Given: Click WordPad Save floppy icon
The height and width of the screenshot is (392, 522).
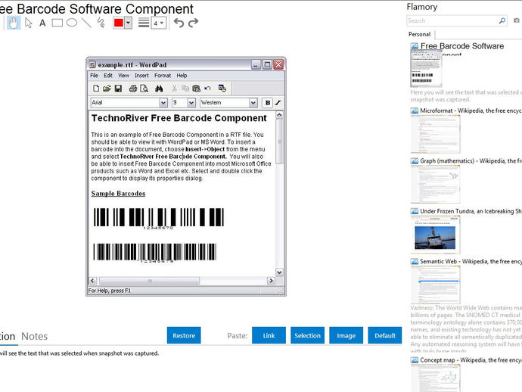Looking at the screenshot, I should pyautogui.click(x=118, y=89).
